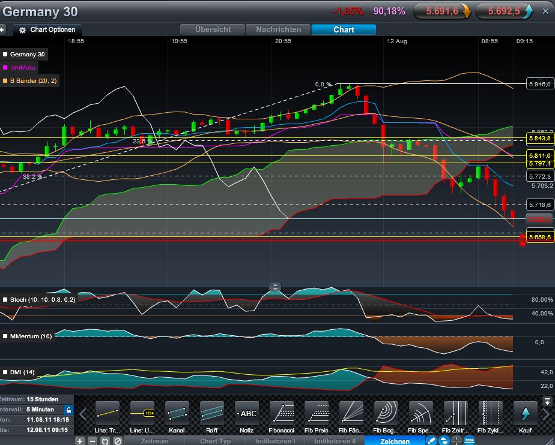Click the -1,85% change value
Viewport: 555px width, 445px height.
pyautogui.click(x=348, y=11)
